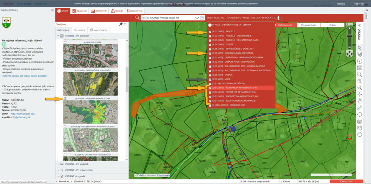Toggle the [B.06.MOP] - VODE checkbox
The height and width of the screenshot is (184, 371).
210,79
